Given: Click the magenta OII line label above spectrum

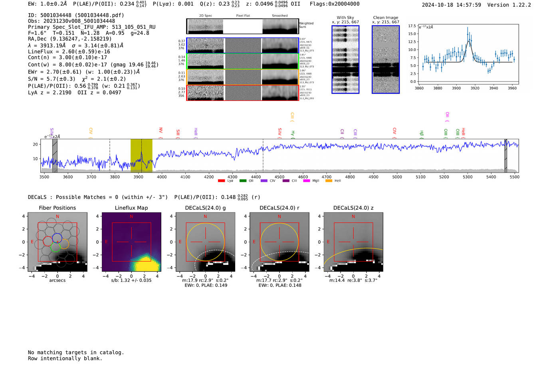Looking at the screenshot, I should 447,117.
